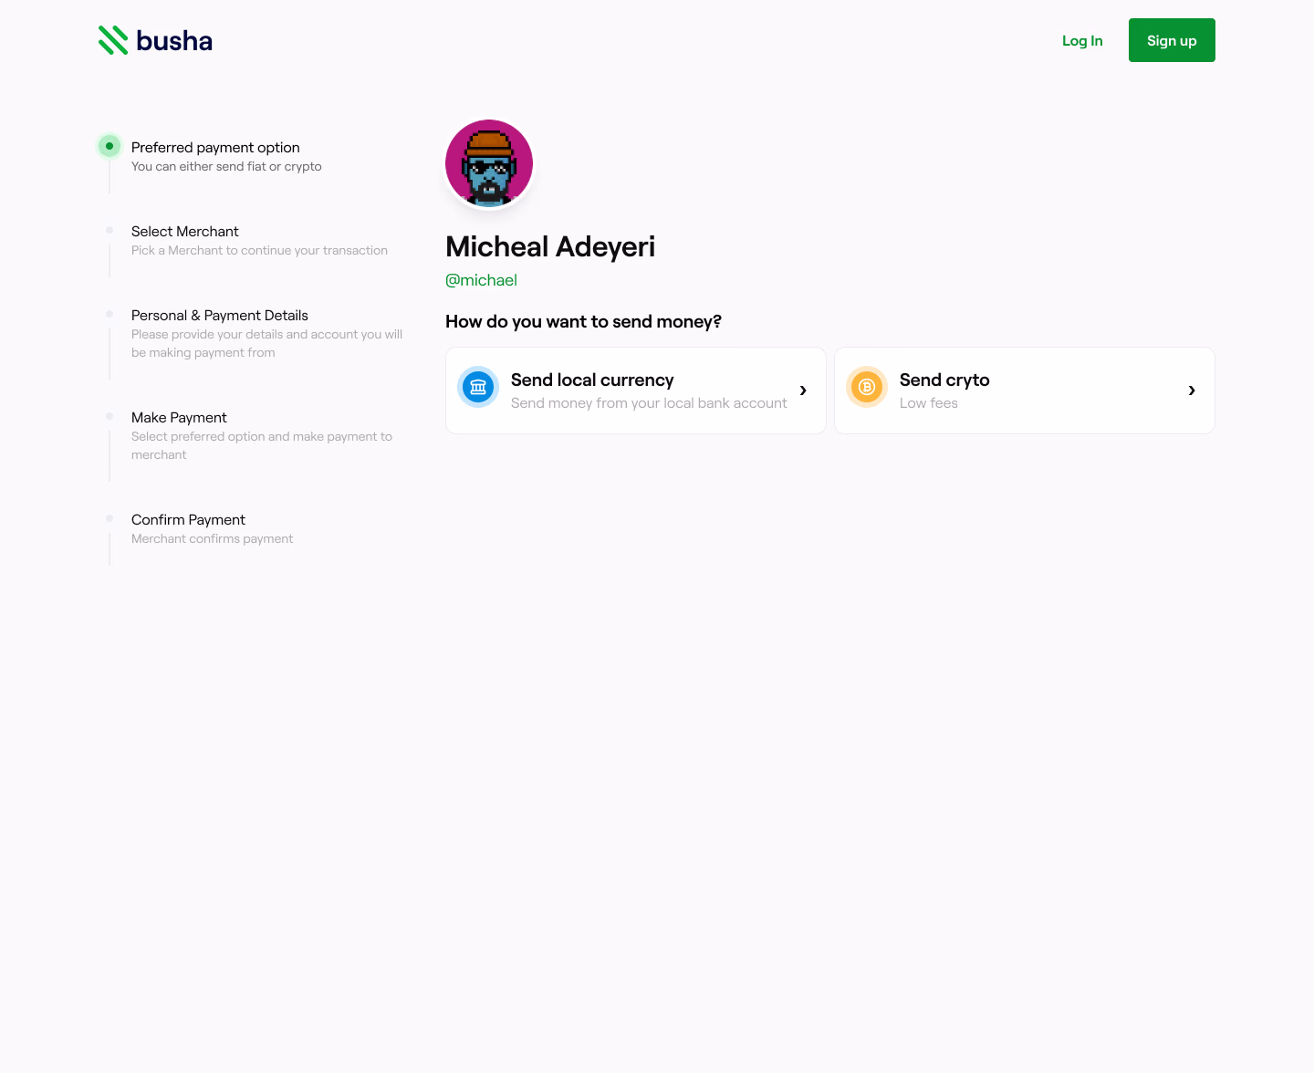Open the Send cryto chevron arrow
Screen dimensions: 1314x1073
point(1192,391)
